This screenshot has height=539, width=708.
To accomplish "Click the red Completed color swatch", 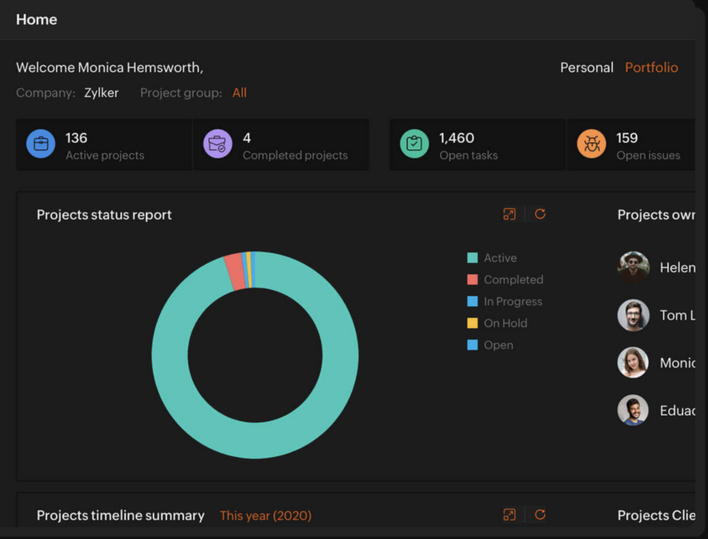I will click(x=472, y=280).
